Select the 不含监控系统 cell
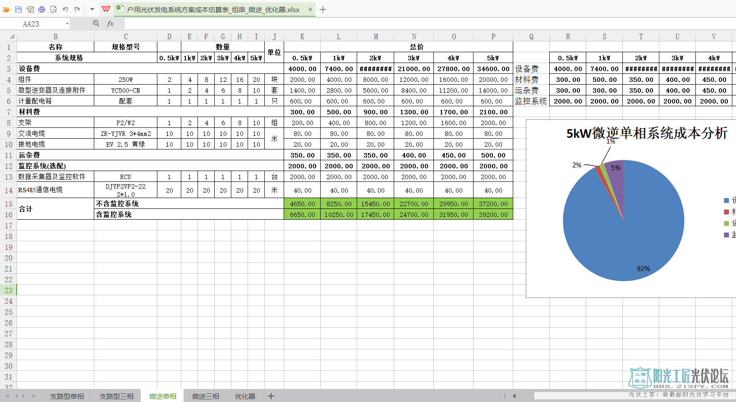Image resolution: width=736 pixels, height=402 pixels. click(x=189, y=204)
